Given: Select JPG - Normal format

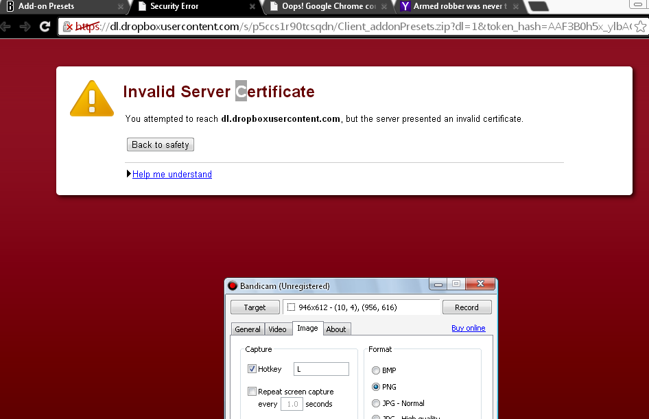Looking at the screenshot, I should pos(376,403).
